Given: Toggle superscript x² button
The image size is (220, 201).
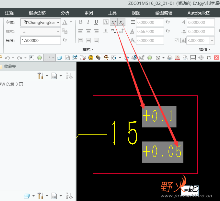Looking at the screenshot, I should click(x=114, y=22).
